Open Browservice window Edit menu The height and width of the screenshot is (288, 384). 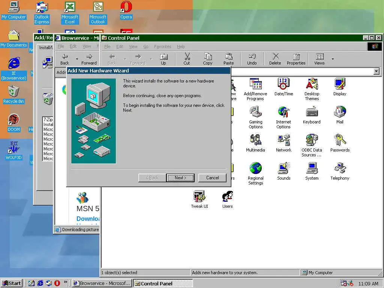(x=73, y=46)
